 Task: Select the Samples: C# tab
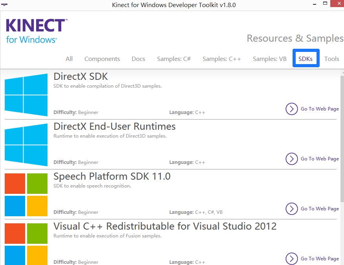coord(174,59)
